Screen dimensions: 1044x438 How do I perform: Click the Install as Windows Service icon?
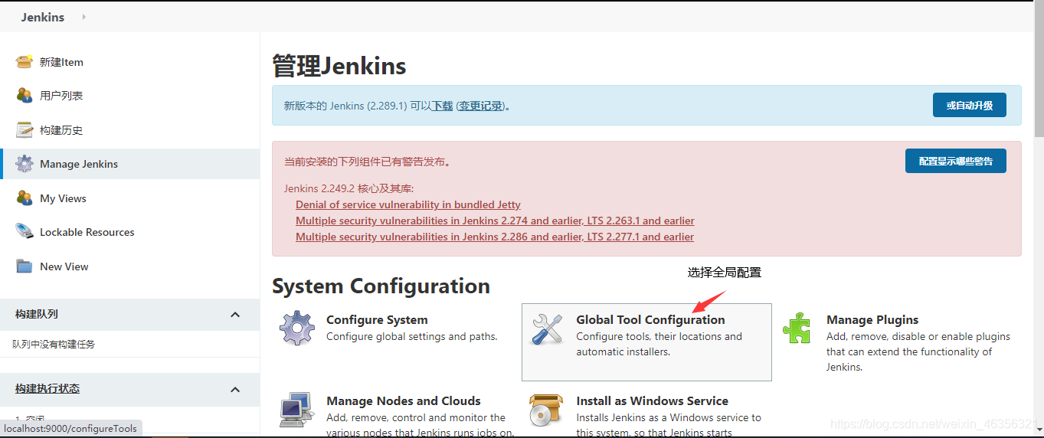tap(547, 410)
